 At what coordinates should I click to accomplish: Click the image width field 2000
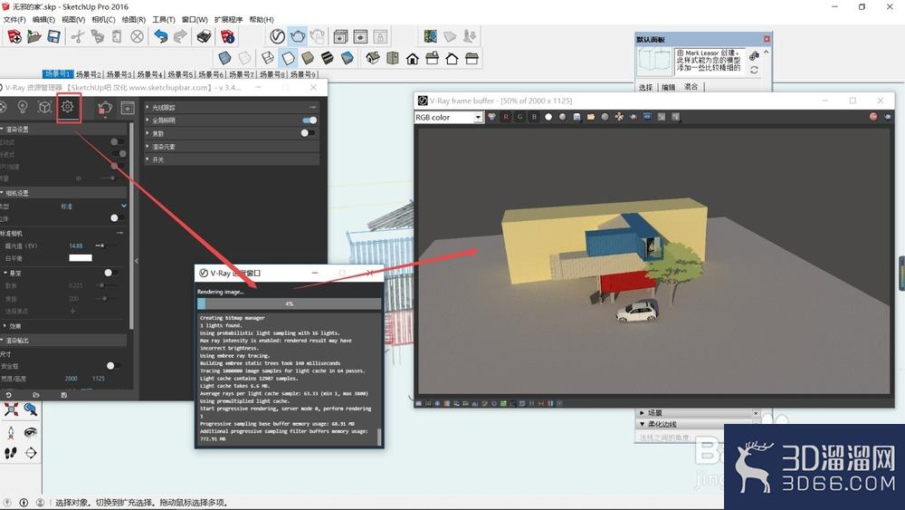pos(71,379)
